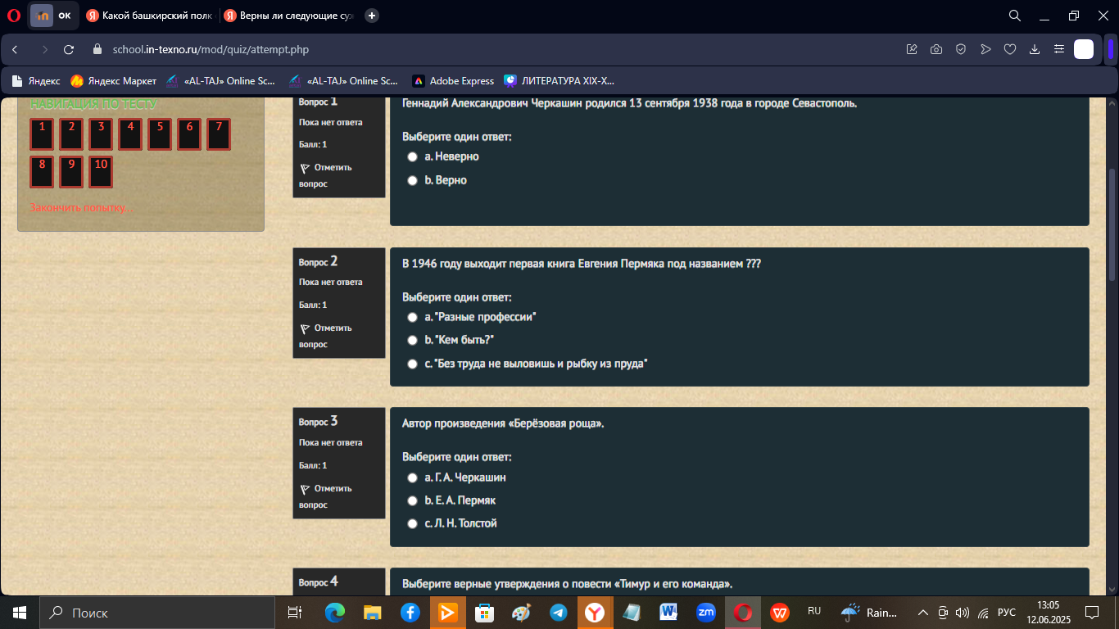
Task: Flag question 1 with Отметить вопрос
Action: 325,175
